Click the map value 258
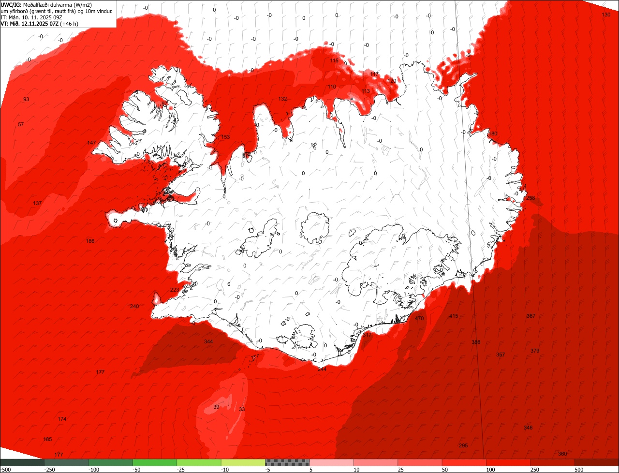This screenshot has width=619, height=473. 531,198
